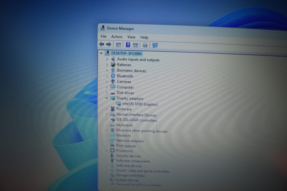Expand Audio inputs and outputs
Screen dimensions: 287x191
click(107, 59)
